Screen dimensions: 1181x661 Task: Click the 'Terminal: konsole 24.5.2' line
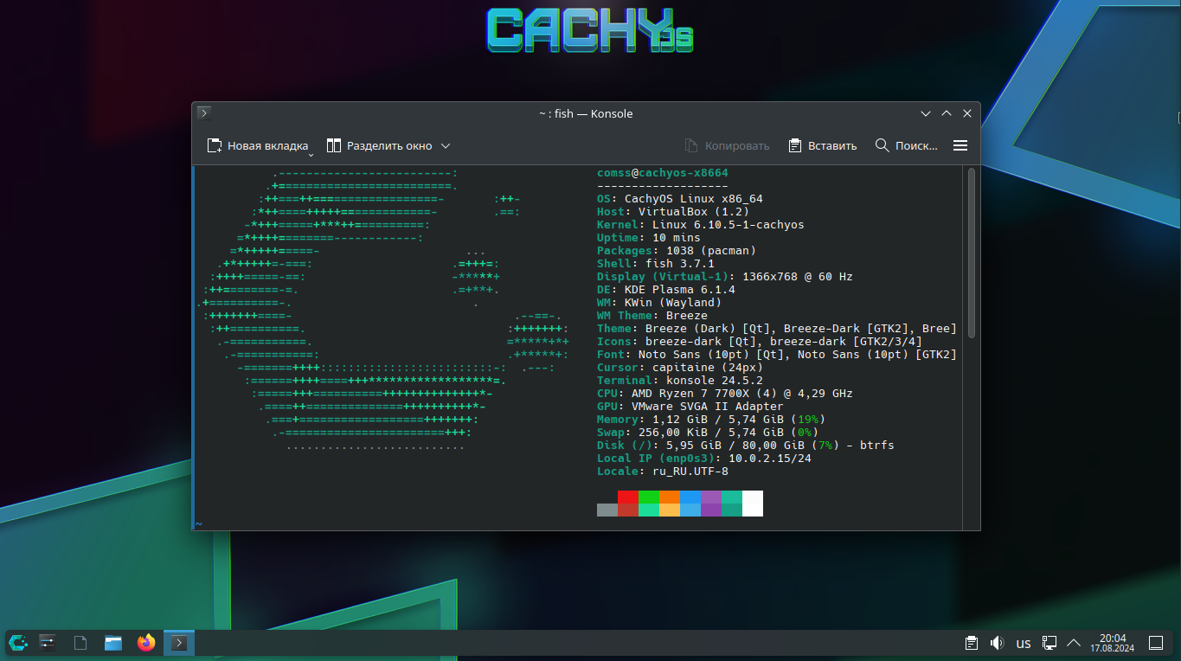click(x=680, y=381)
